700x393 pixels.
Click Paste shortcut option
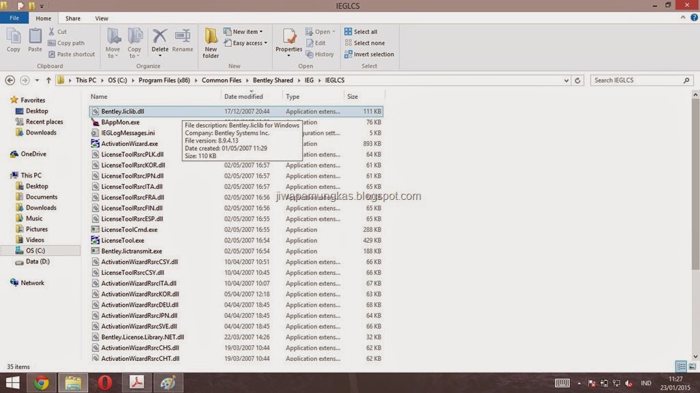point(71,54)
